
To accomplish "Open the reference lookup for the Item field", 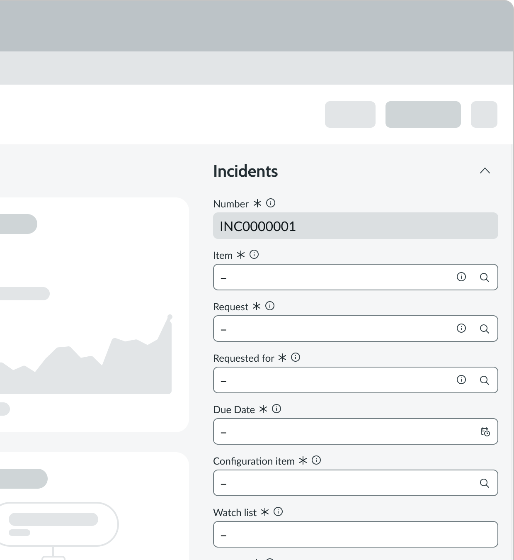I will [485, 277].
